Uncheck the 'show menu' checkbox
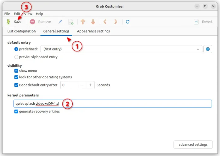This screenshot has height=156, width=220. 16,71
